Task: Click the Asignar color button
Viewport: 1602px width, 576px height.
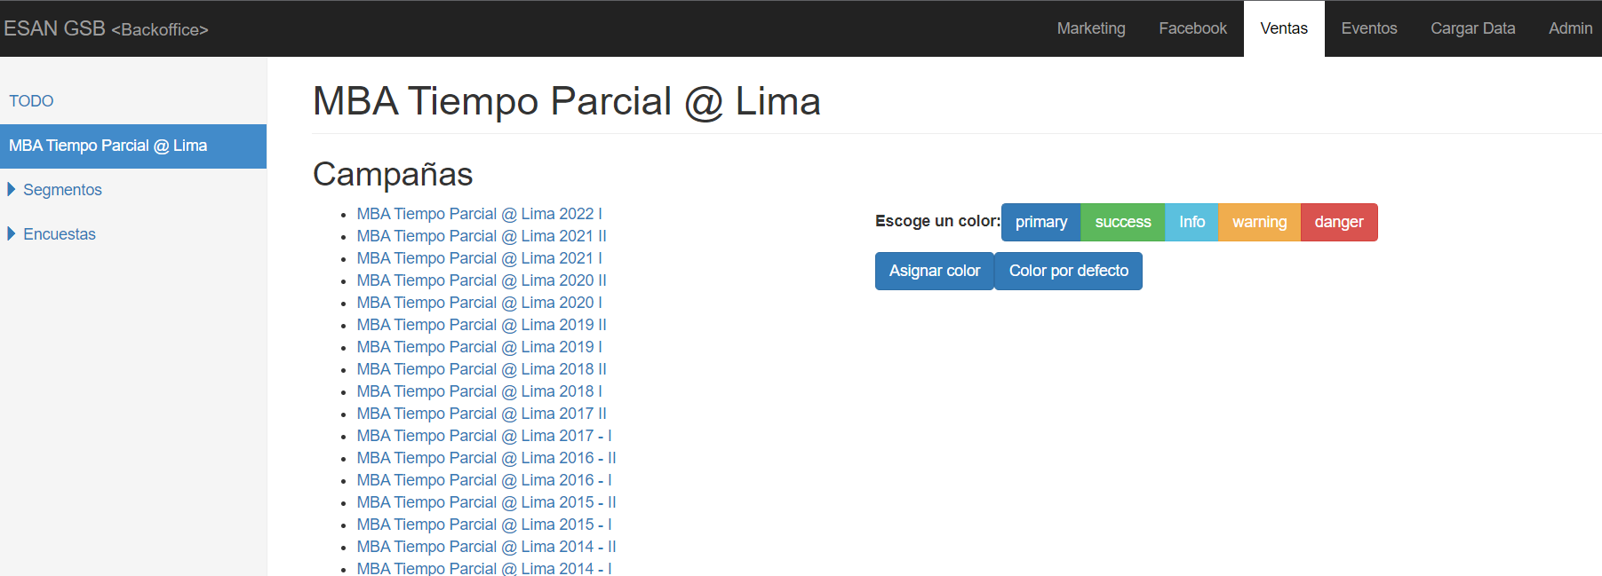Action: coord(935,271)
